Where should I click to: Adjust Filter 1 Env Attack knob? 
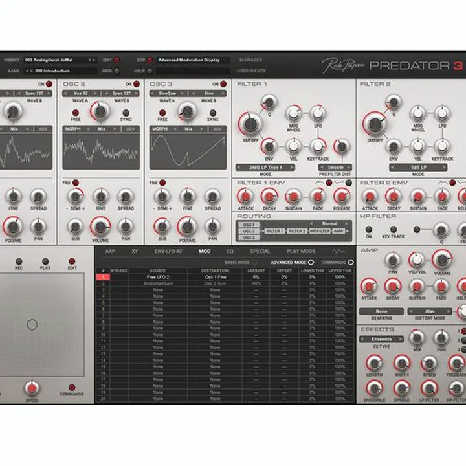pos(245,197)
